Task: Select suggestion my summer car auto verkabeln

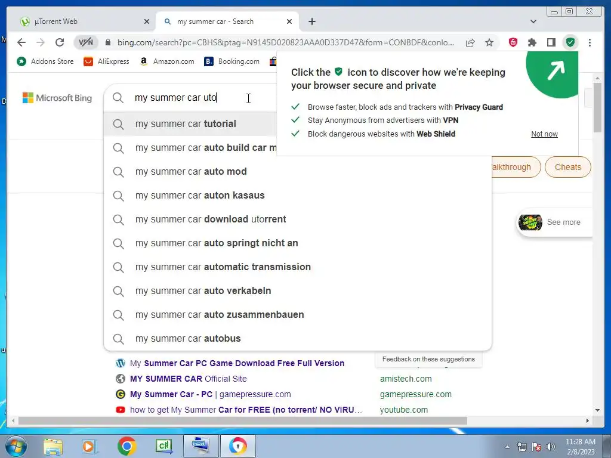Action: (x=298, y=291)
